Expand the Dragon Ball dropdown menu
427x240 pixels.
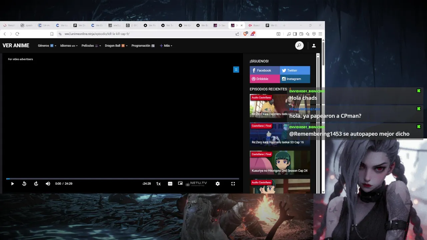click(116, 46)
